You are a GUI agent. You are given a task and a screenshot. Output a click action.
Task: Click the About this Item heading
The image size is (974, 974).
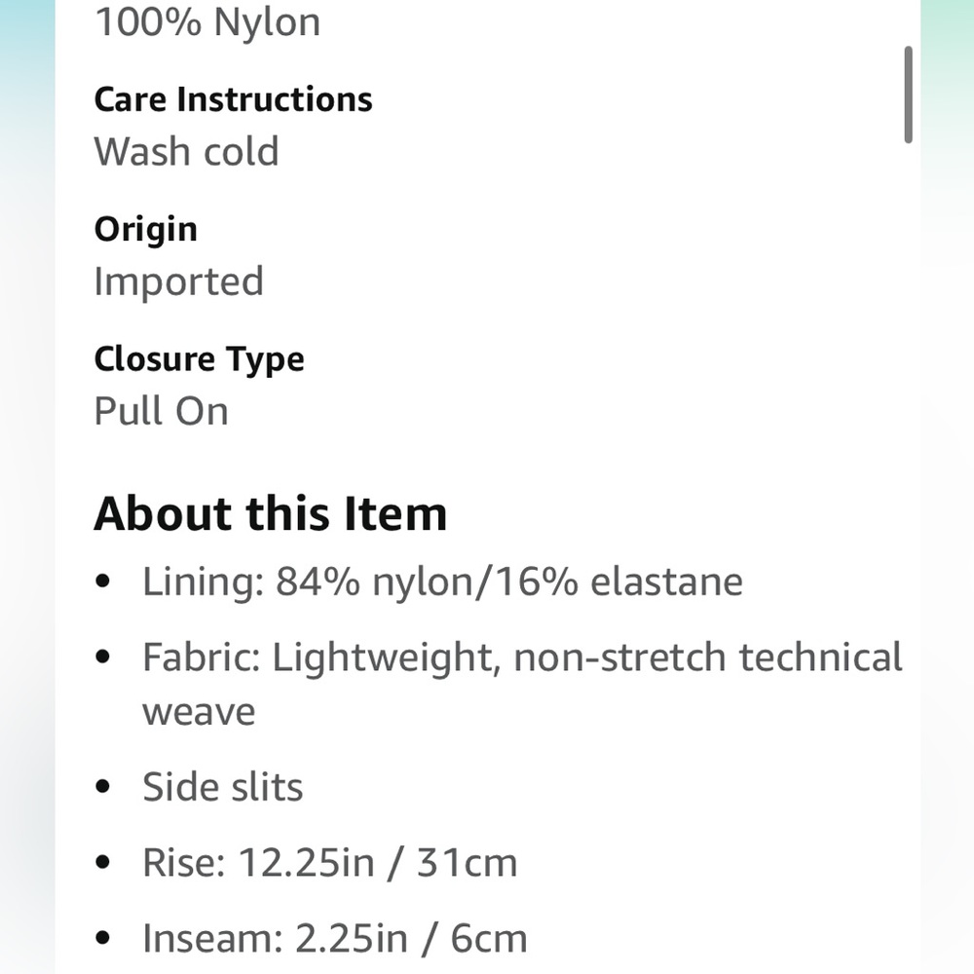point(270,514)
